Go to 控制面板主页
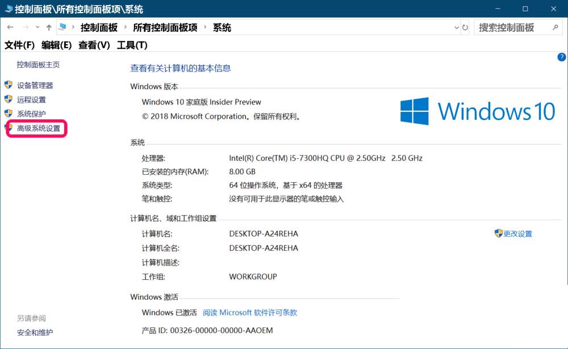Viewport: 568px width, 349px height. [38, 65]
